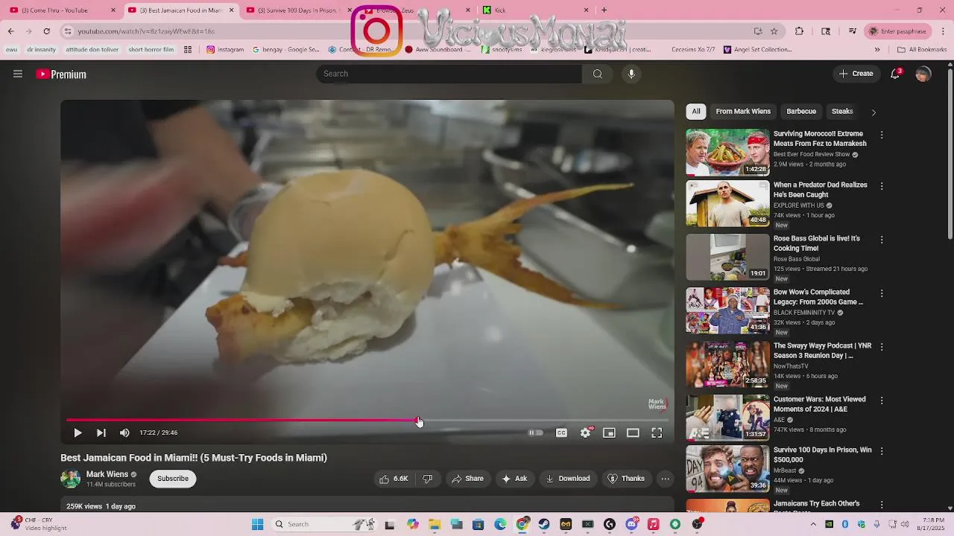Open Mark Wiens channel name link
This screenshot has height=536, width=954.
pyautogui.click(x=107, y=474)
